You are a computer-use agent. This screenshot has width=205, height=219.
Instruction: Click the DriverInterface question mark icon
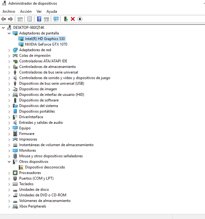coord(15,117)
